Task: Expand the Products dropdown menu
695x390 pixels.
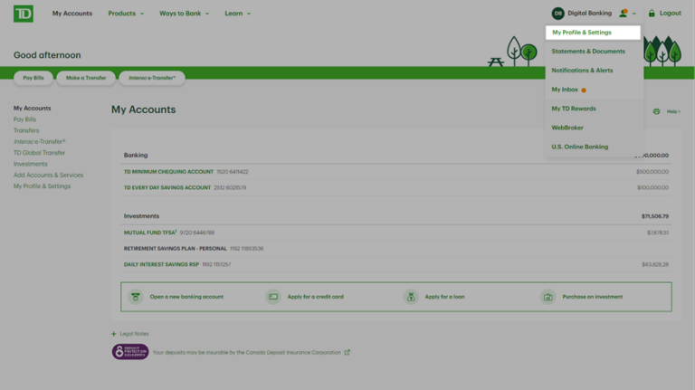Action: (x=126, y=14)
